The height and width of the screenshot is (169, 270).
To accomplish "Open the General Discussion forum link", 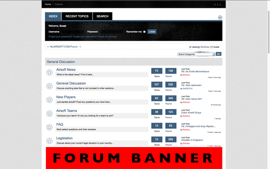I will click(x=71, y=83).
